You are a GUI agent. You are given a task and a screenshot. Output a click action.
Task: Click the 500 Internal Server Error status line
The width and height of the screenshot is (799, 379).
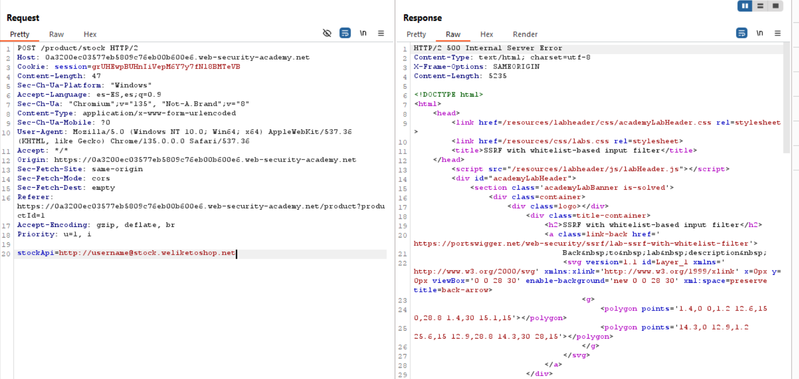point(488,48)
